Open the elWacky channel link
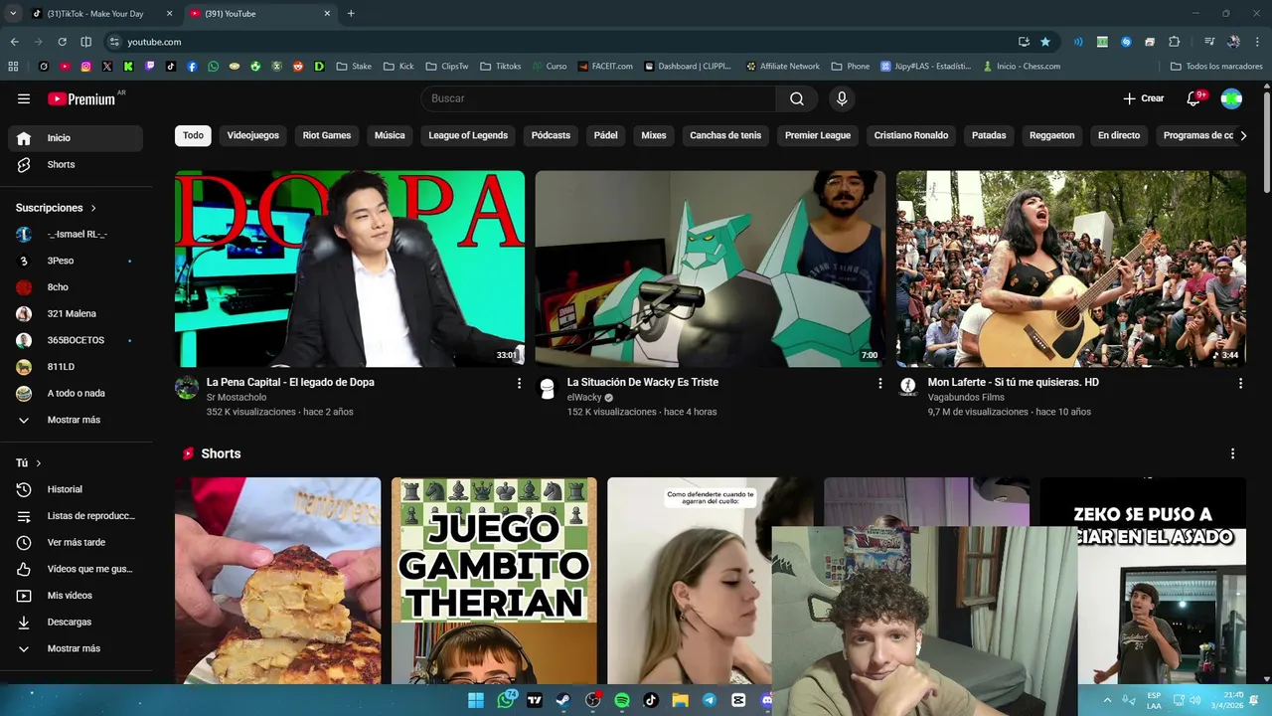Image resolution: width=1272 pixels, height=716 pixels. [584, 398]
